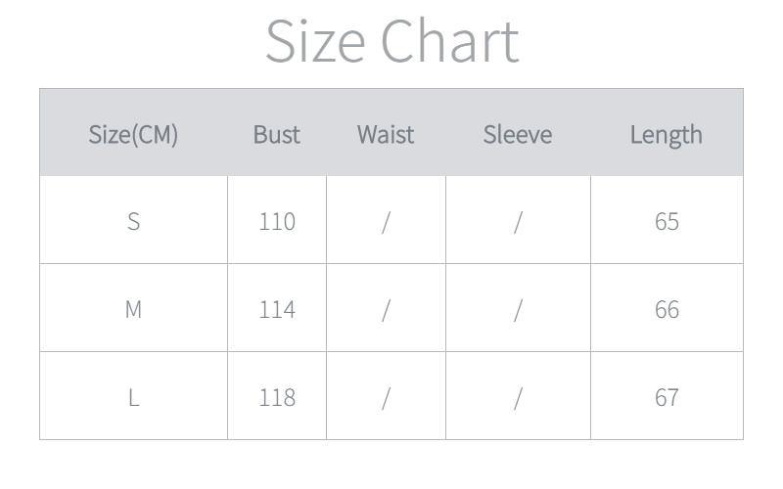Click the waist cell for size M
The height and width of the screenshot is (489, 783).
coord(386,309)
